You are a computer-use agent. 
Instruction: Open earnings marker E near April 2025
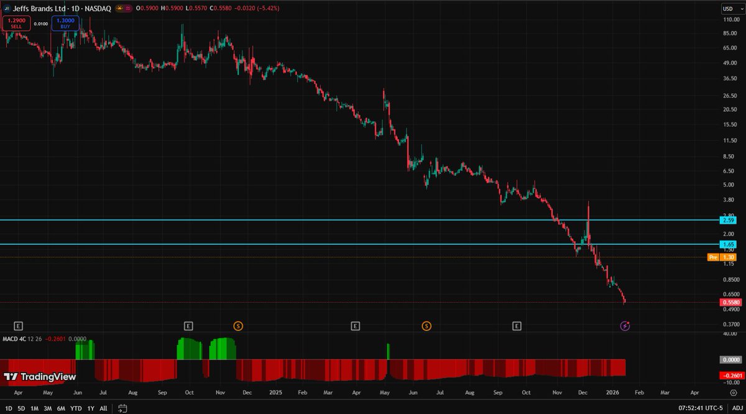355,326
